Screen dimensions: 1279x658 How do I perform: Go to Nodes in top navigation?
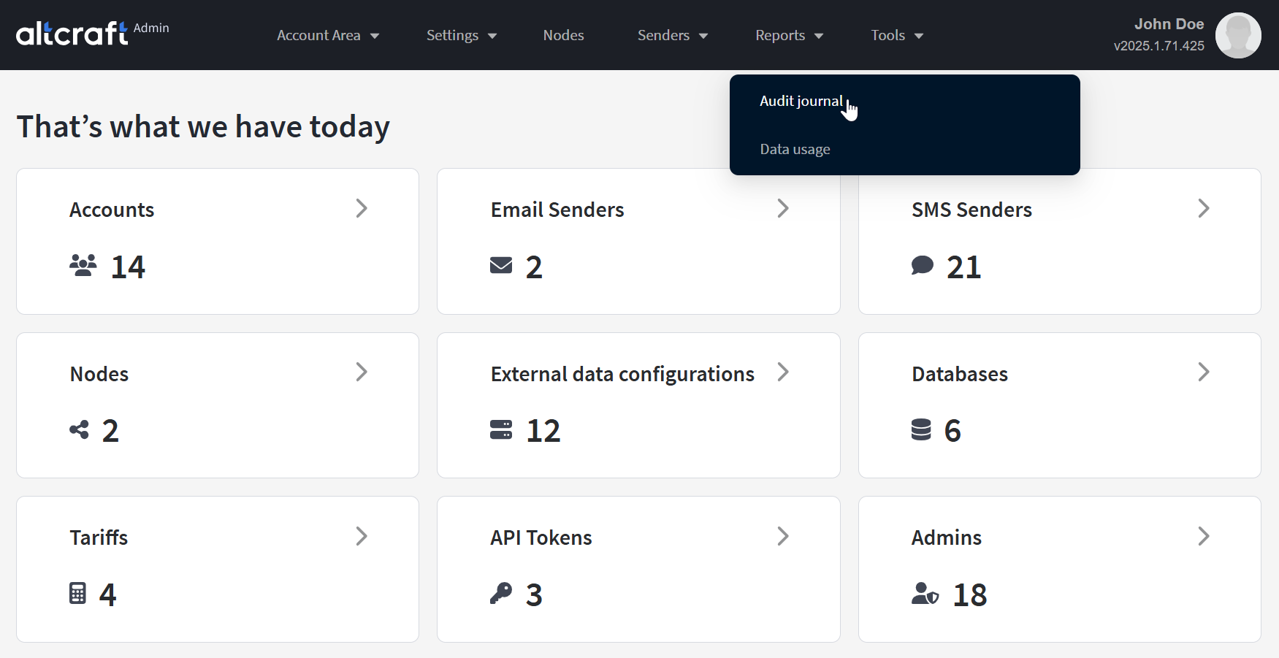563,35
